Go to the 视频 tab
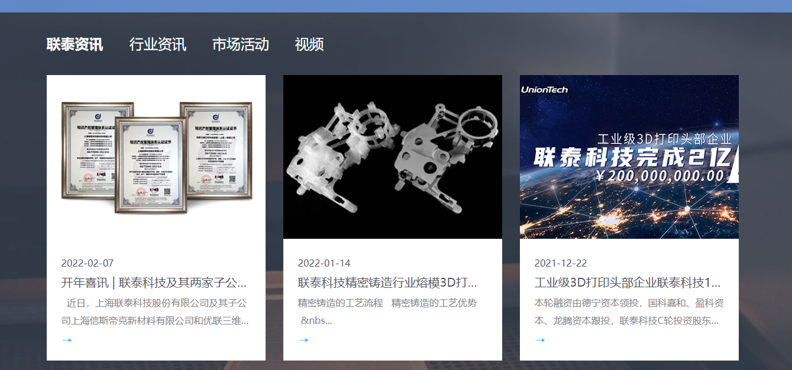 coord(309,44)
